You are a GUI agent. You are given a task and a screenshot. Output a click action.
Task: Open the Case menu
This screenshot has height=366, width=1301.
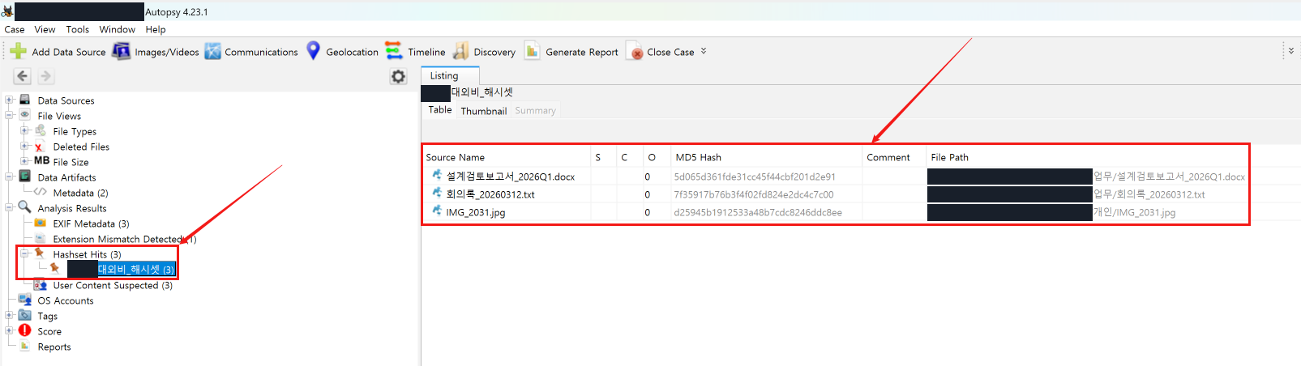coord(15,29)
